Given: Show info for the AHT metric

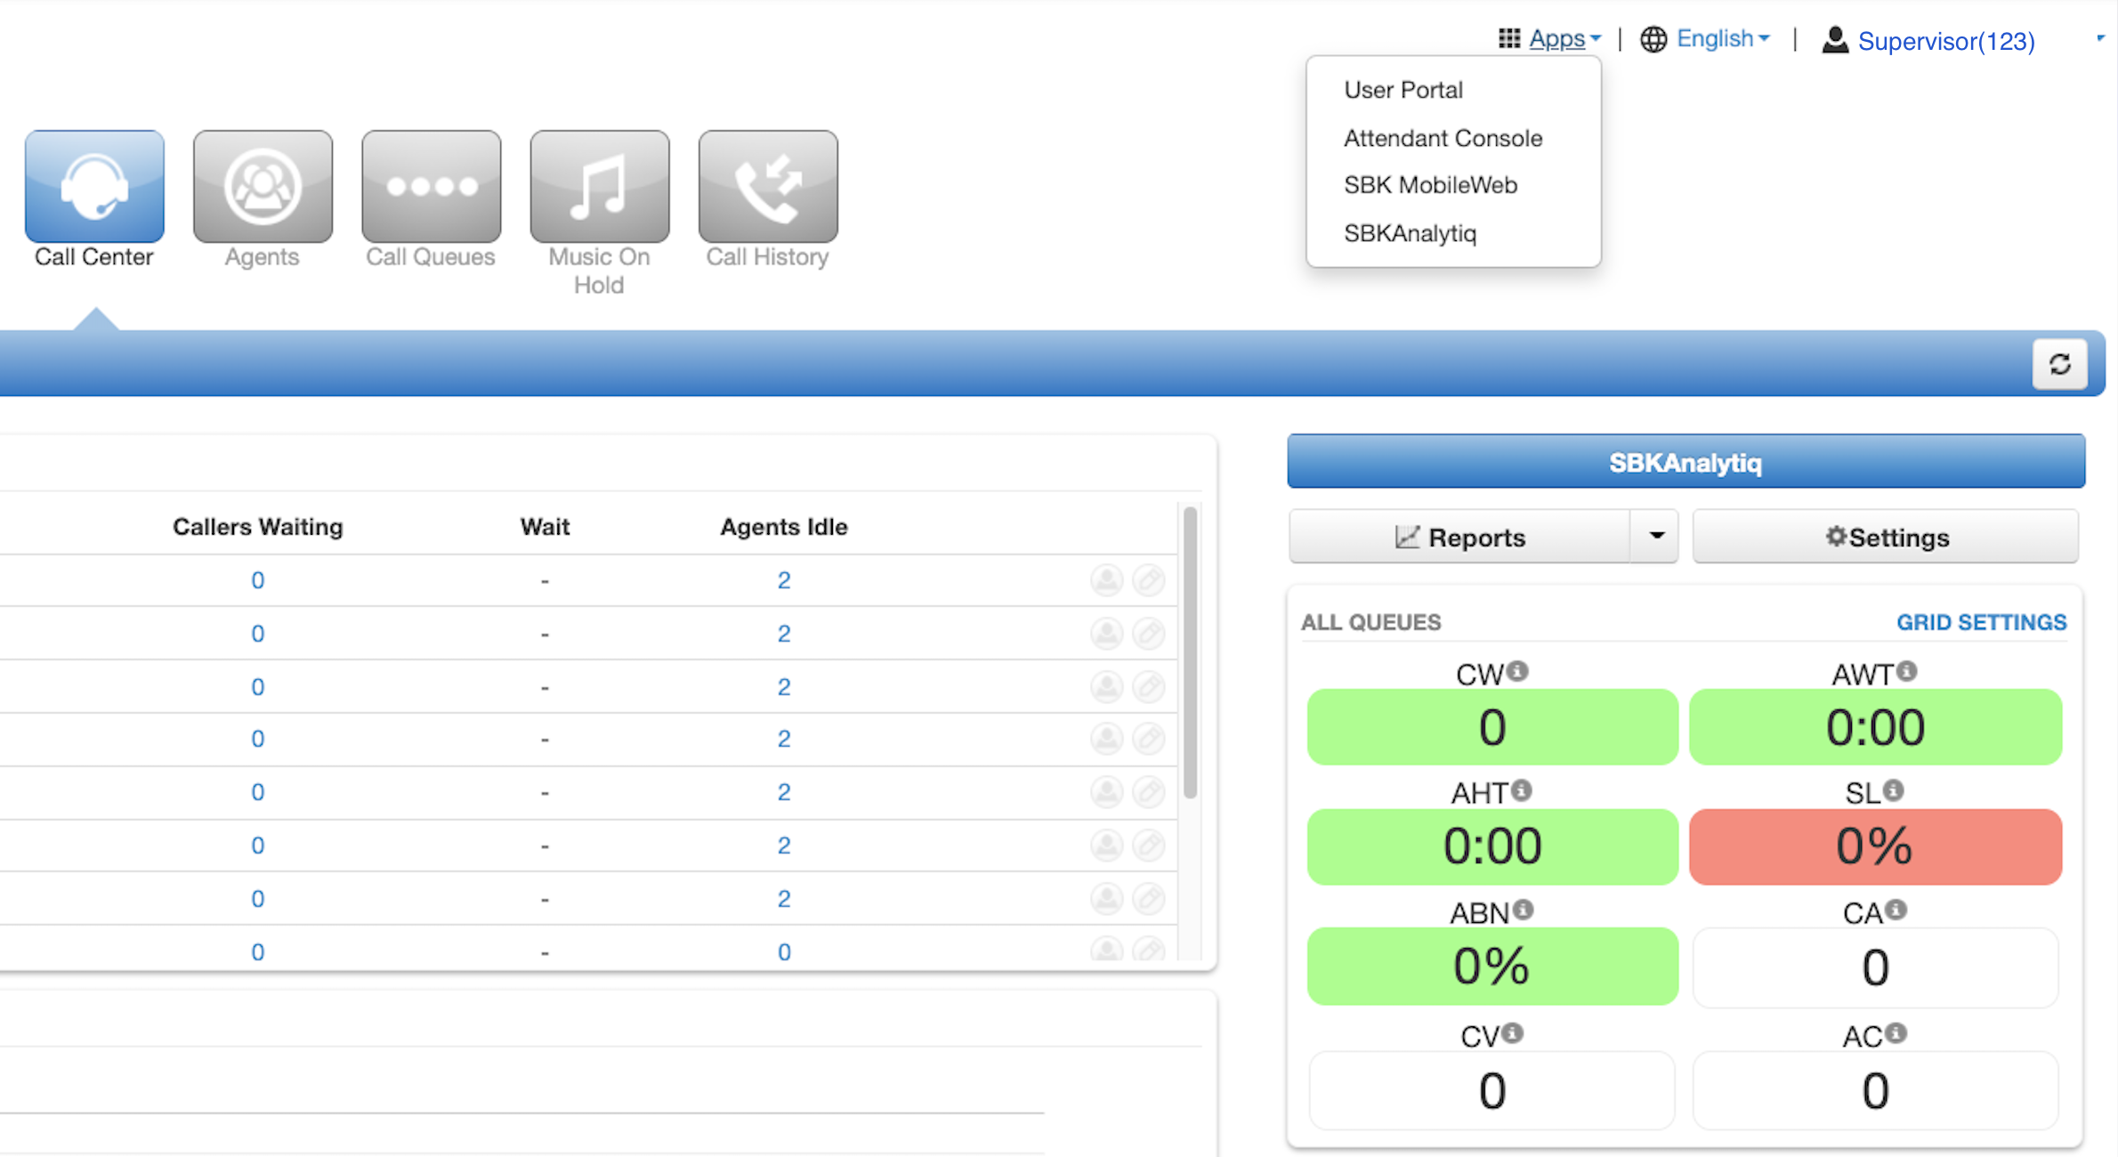Looking at the screenshot, I should point(1522,790).
